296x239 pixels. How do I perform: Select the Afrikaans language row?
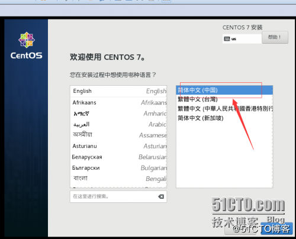tap(118, 102)
